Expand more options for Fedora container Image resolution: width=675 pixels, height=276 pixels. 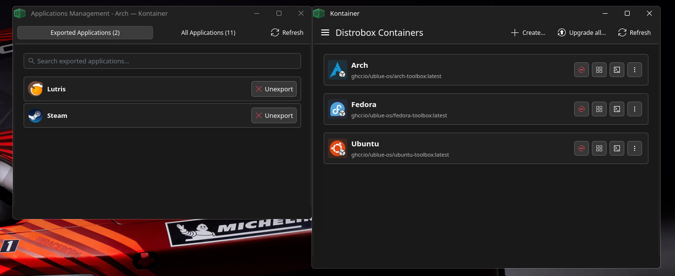[635, 109]
